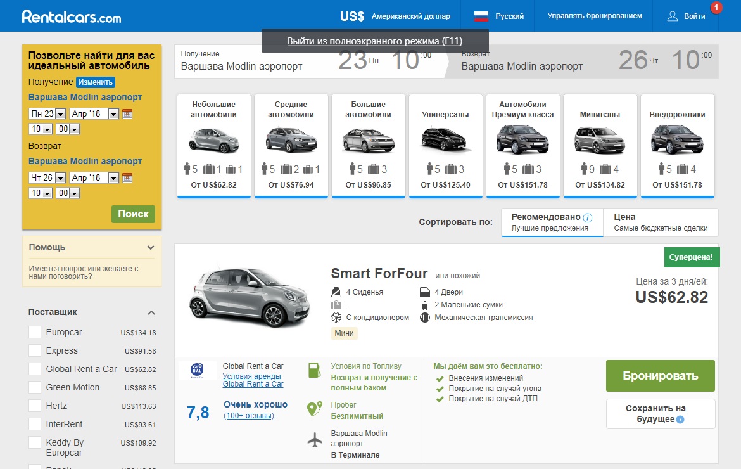Select the Внедорожники category
The image size is (741, 469).
click(677, 146)
